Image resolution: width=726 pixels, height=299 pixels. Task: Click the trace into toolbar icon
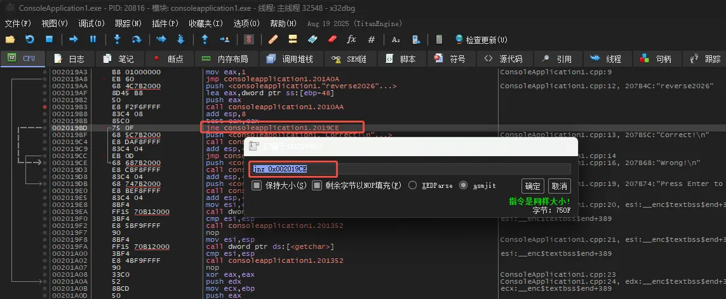161,39
